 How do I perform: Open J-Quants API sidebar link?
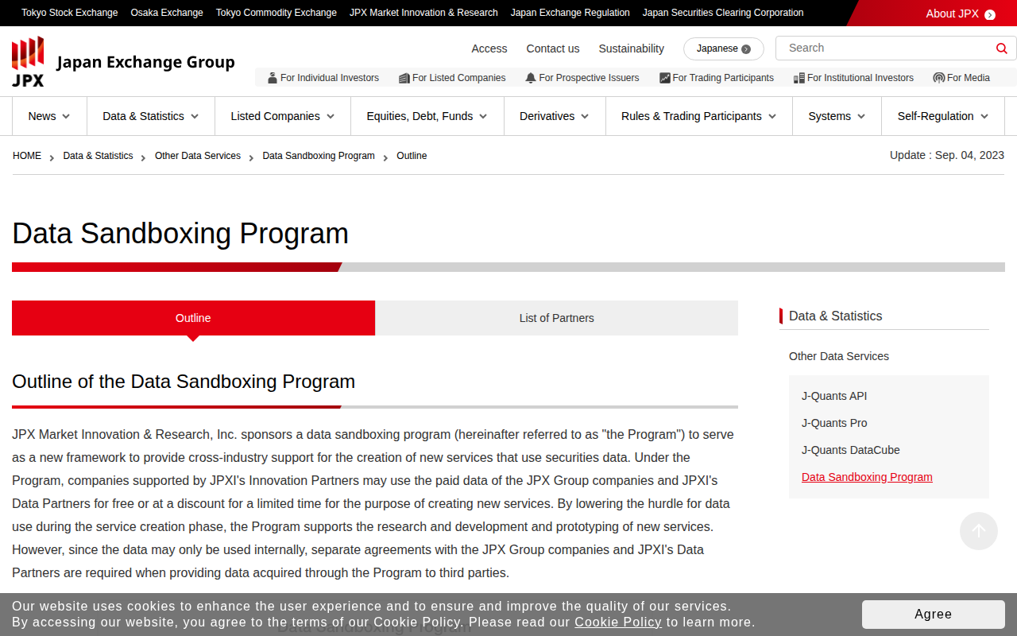(834, 396)
